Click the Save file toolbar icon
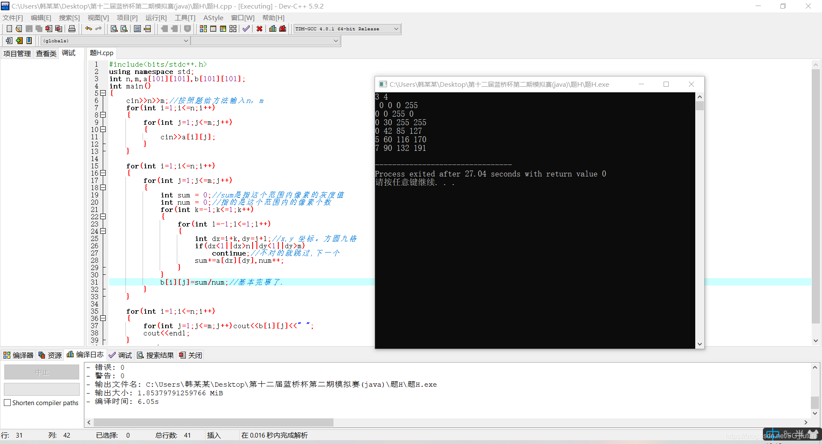Image resolution: width=822 pixels, height=444 pixels. [29, 29]
